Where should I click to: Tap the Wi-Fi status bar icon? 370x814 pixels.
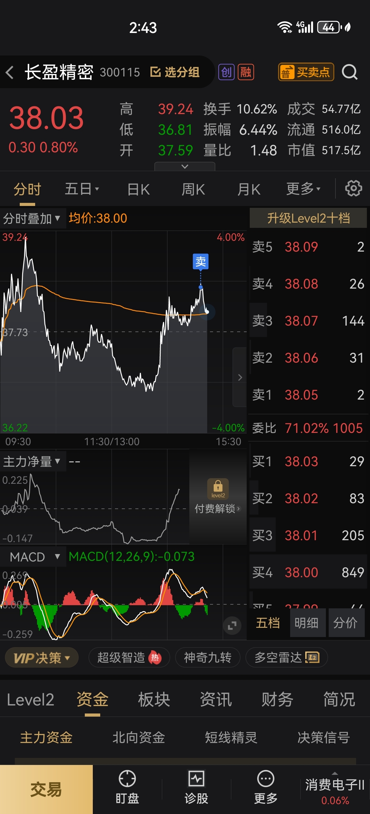click(x=284, y=27)
